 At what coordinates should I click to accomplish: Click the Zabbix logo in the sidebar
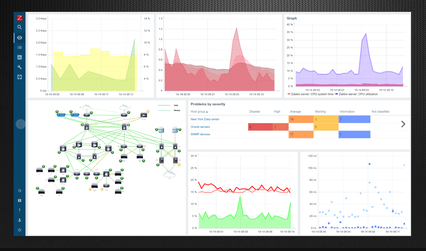[20, 18]
